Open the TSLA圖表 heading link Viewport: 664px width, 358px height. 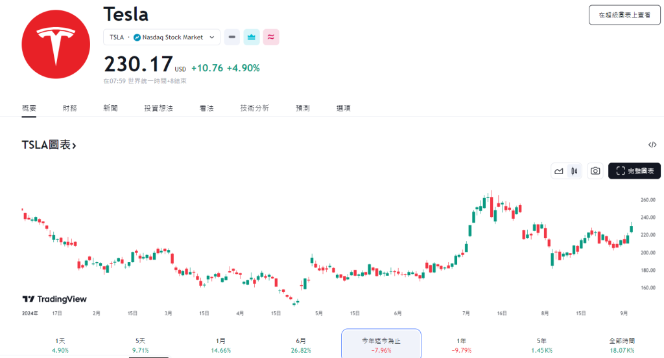tap(49, 145)
